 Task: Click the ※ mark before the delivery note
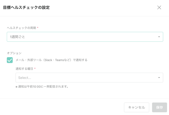(x=17, y=87)
